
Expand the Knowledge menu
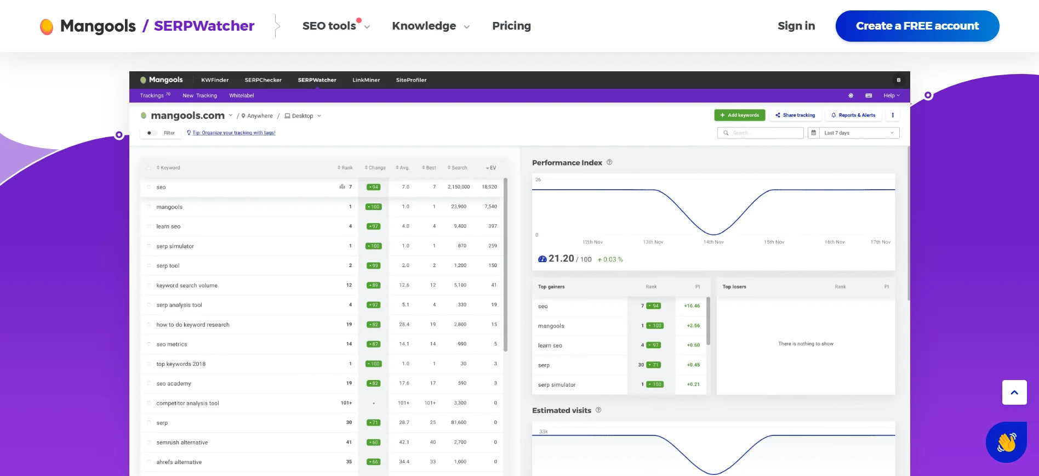pos(431,26)
